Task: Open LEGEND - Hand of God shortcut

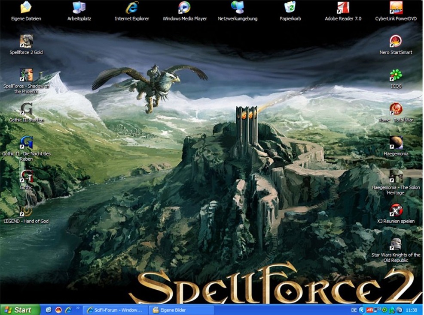Action: click(26, 210)
